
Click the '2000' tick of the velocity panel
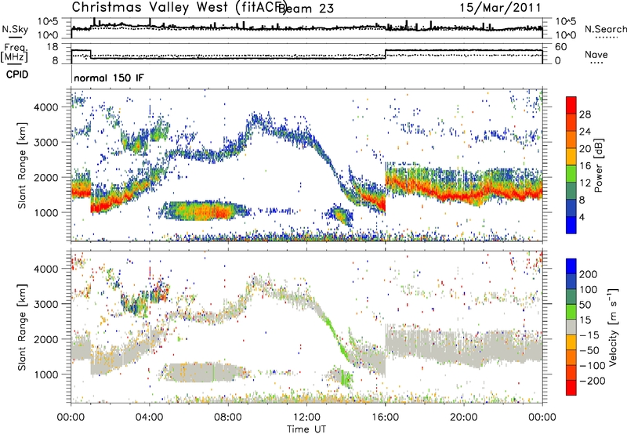pos(45,339)
